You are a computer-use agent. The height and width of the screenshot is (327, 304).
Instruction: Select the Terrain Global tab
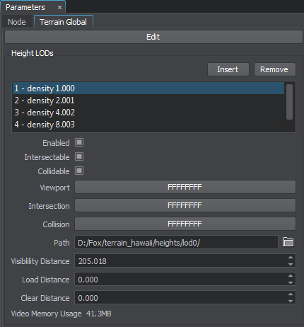pyautogui.click(x=64, y=22)
